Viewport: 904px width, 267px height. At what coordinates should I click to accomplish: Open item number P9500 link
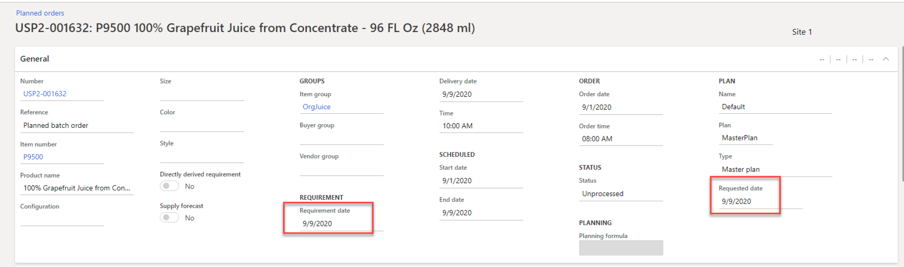pos(33,157)
